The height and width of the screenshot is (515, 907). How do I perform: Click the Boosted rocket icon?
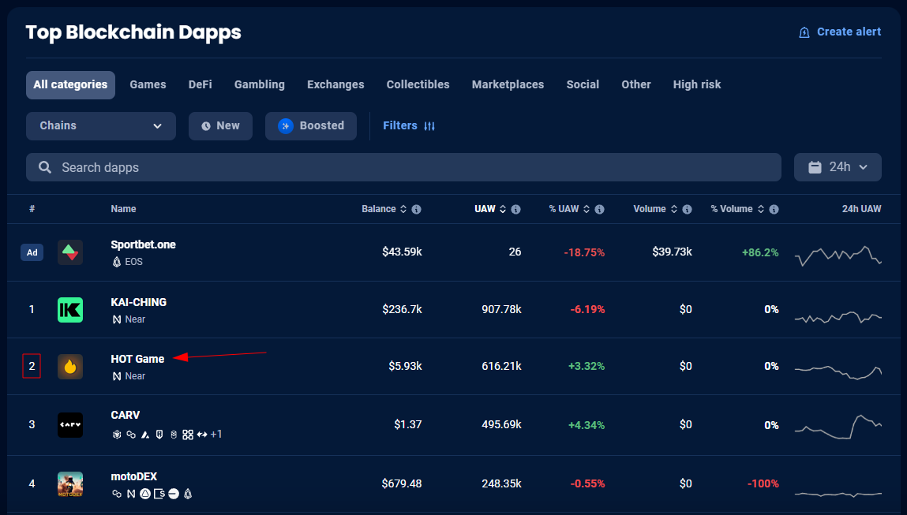coord(286,126)
